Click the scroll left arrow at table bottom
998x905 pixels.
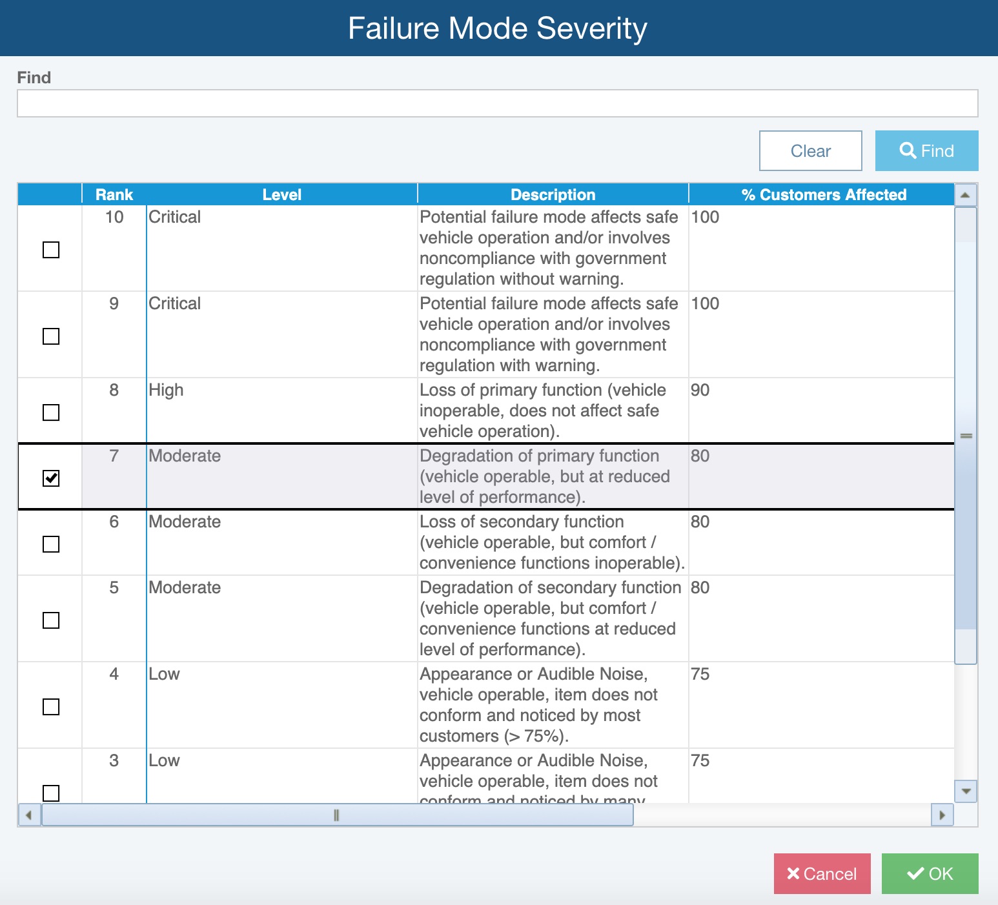point(29,815)
